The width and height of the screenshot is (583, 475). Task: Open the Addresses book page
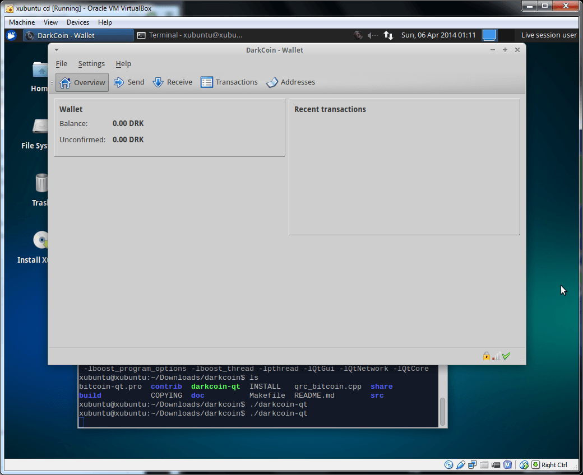point(291,82)
